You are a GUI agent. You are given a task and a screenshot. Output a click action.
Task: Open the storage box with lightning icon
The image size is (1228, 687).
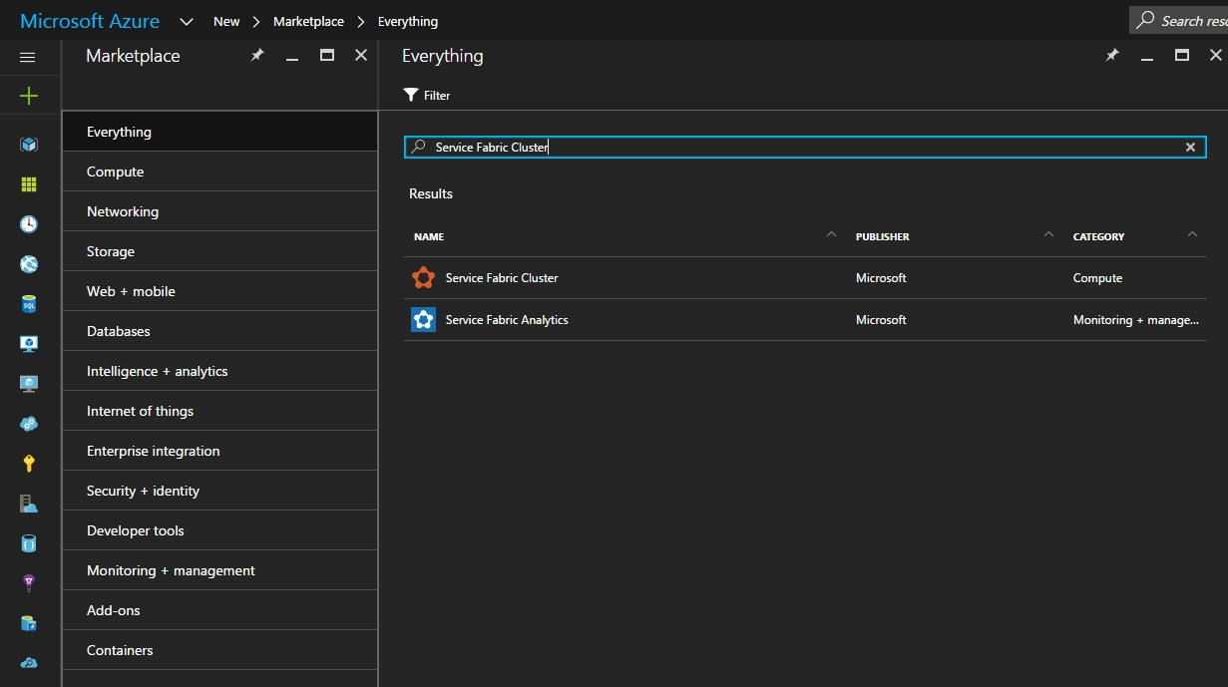point(29,623)
